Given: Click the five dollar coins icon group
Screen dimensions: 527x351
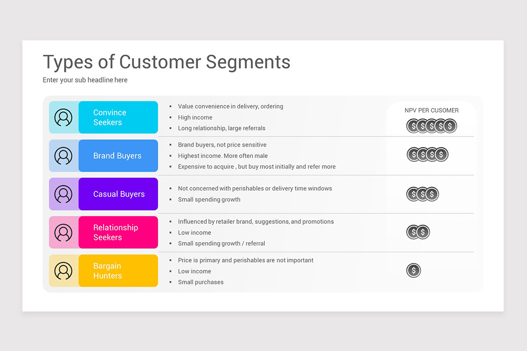Looking at the screenshot, I should coord(432,126).
